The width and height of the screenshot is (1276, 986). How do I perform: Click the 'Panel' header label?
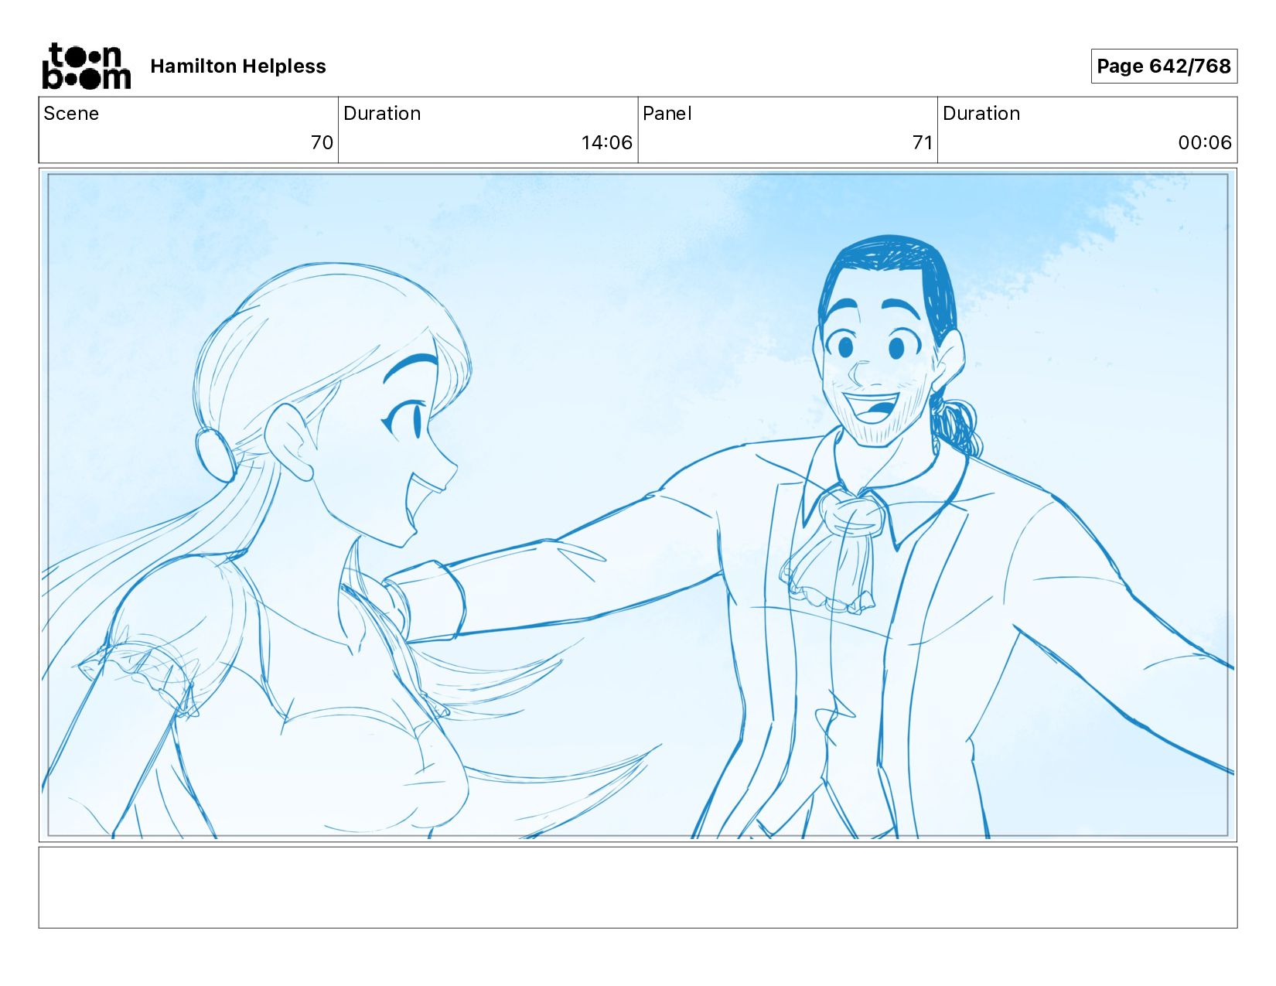(667, 114)
